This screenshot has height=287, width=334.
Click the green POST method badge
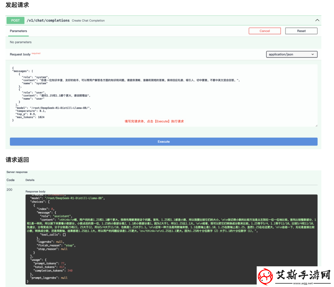click(x=15, y=20)
